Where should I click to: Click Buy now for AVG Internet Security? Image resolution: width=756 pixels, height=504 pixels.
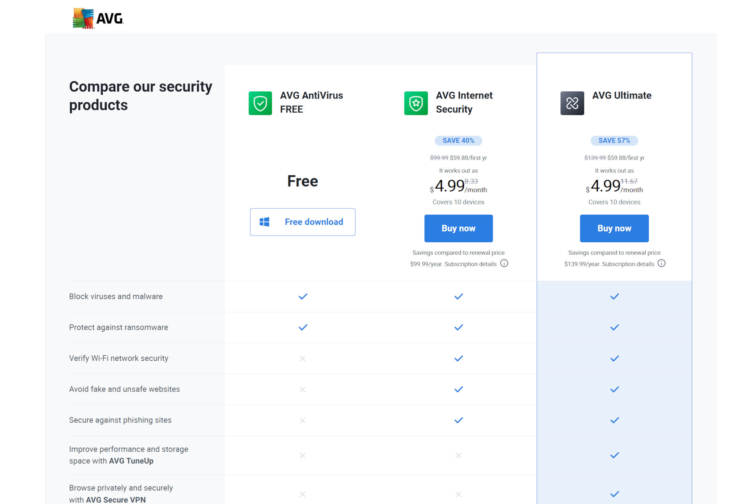tap(458, 228)
